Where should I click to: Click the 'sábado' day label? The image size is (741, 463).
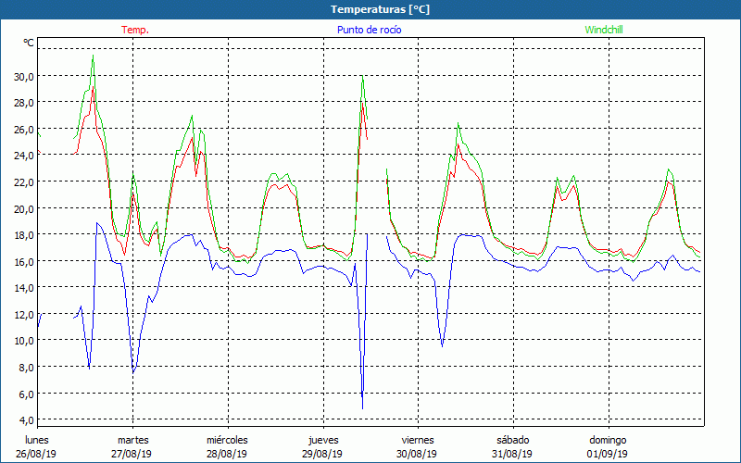click(x=513, y=440)
